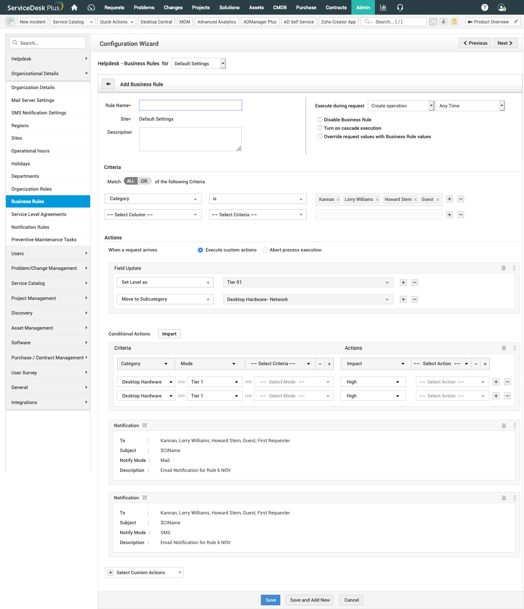
Task: Delete the Field Update block with trash icon
Action: tap(503, 268)
